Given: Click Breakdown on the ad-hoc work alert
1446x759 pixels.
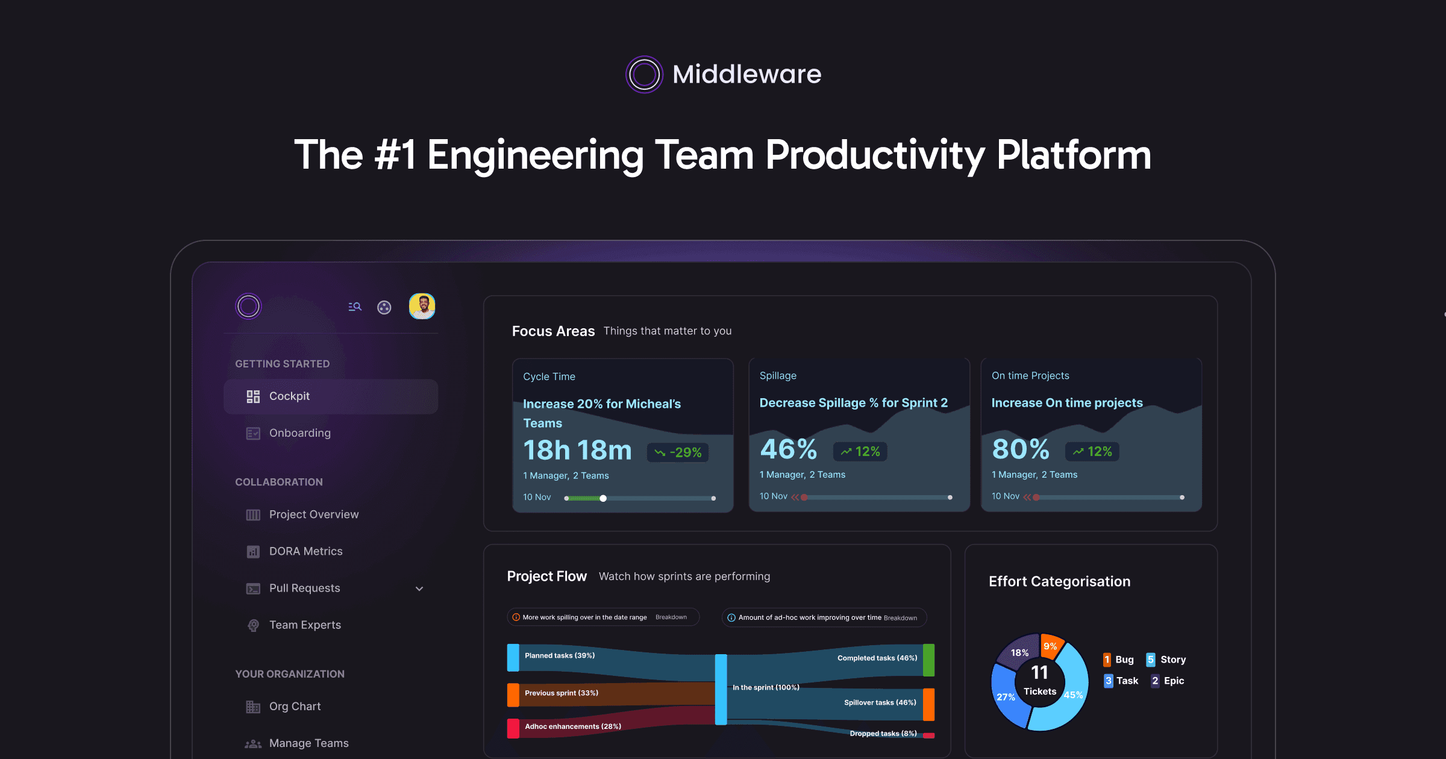Looking at the screenshot, I should tap(900, 618).
